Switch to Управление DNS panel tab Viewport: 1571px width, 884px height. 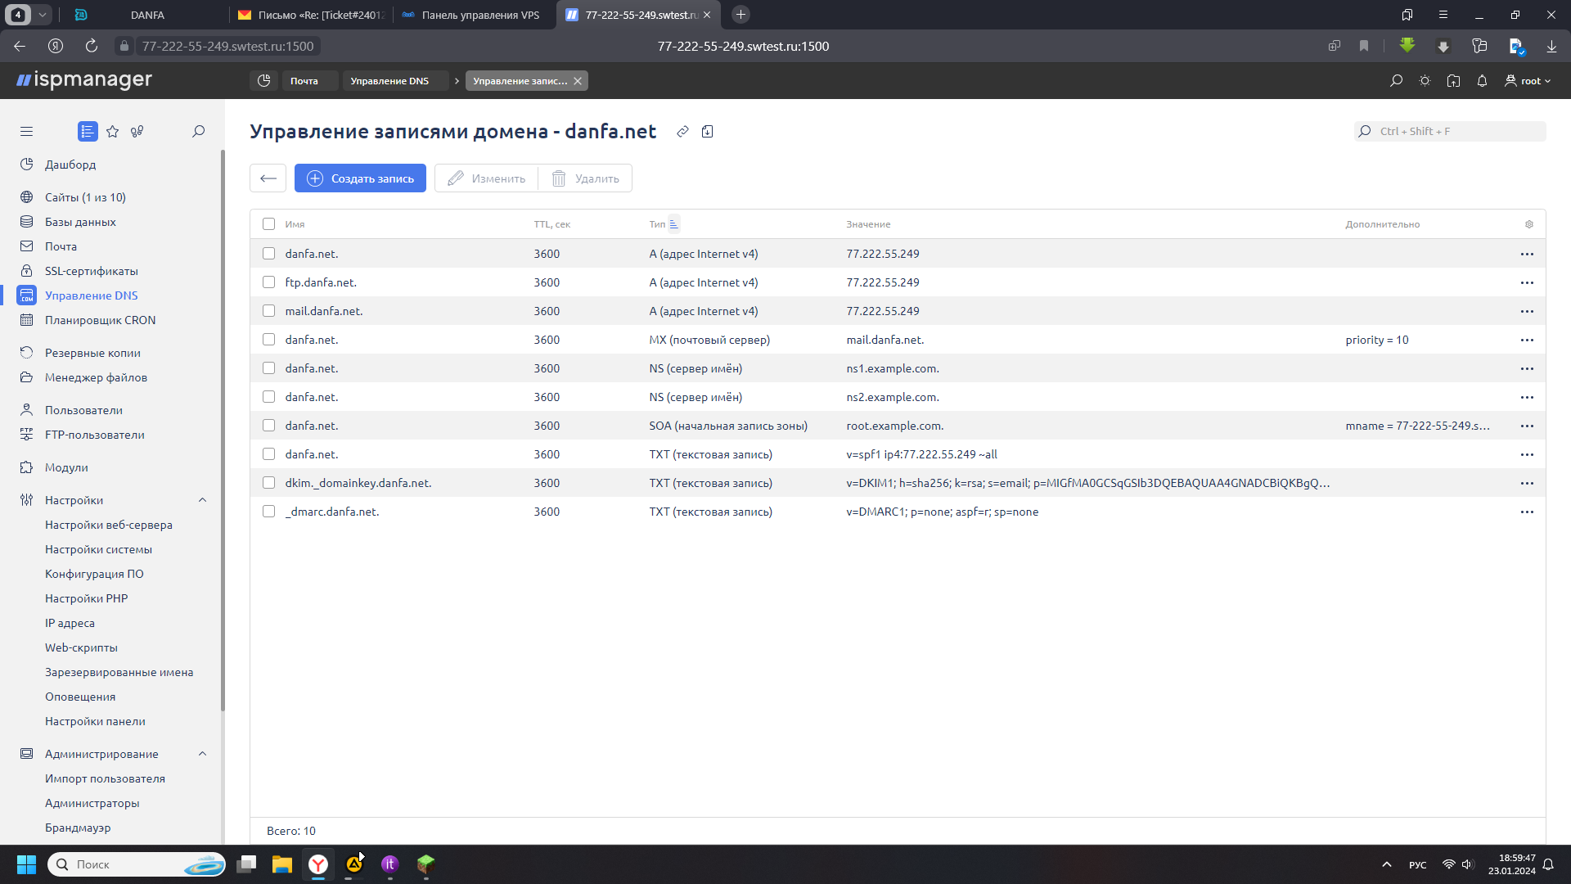396,81
